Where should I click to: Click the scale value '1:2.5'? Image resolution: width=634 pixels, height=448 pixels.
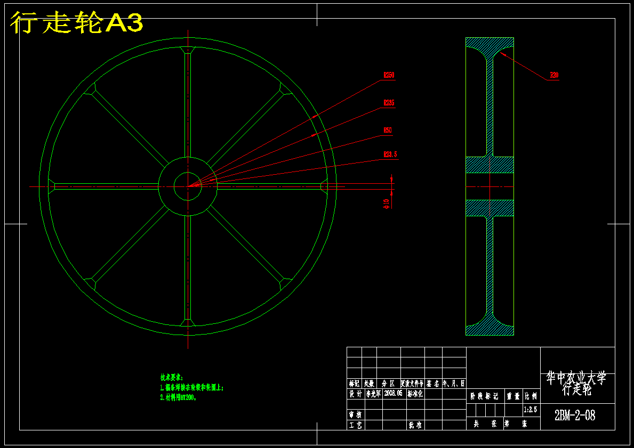pos(531,410)
